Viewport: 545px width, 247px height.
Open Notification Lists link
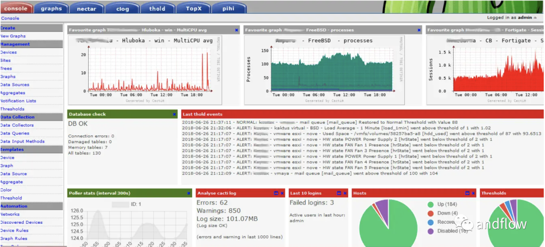click(x=18, y=101)
